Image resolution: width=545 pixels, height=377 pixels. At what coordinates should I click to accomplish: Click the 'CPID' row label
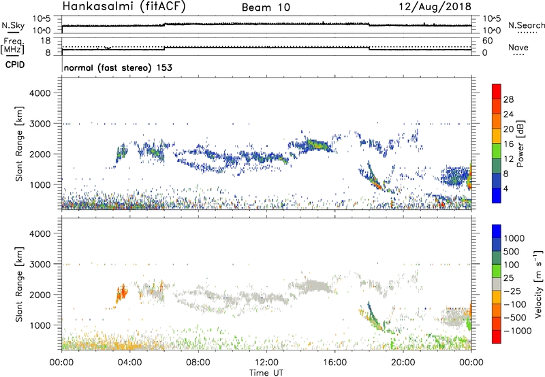tap(15, 65)
